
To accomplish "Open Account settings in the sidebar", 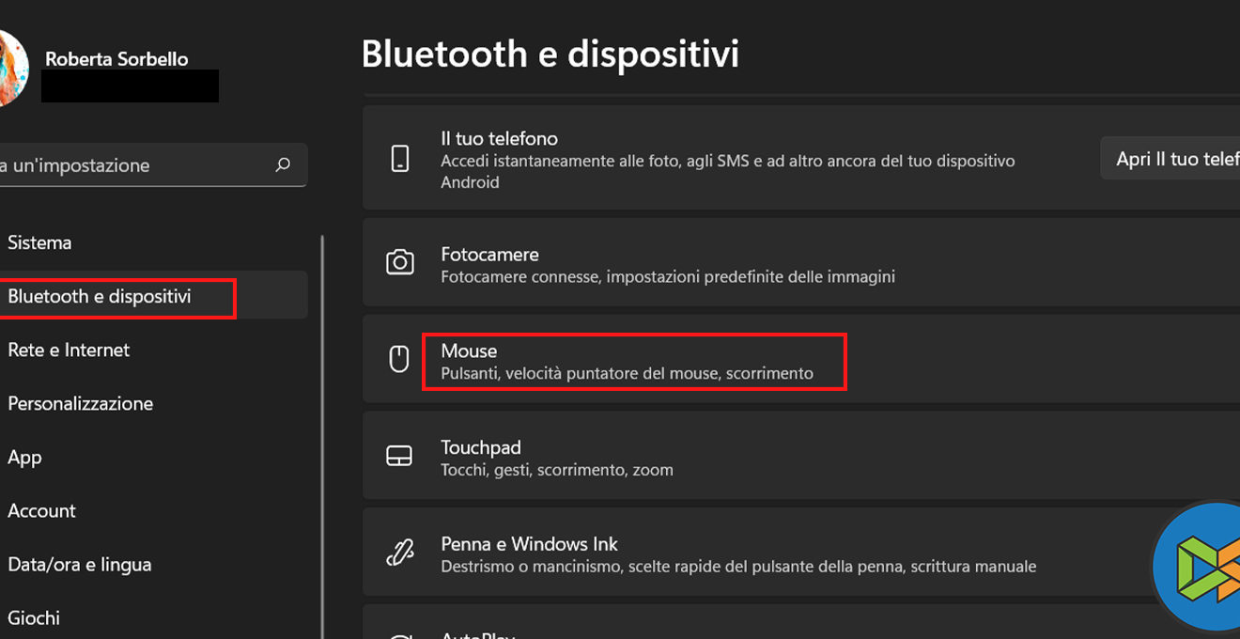I will [41, 510].
